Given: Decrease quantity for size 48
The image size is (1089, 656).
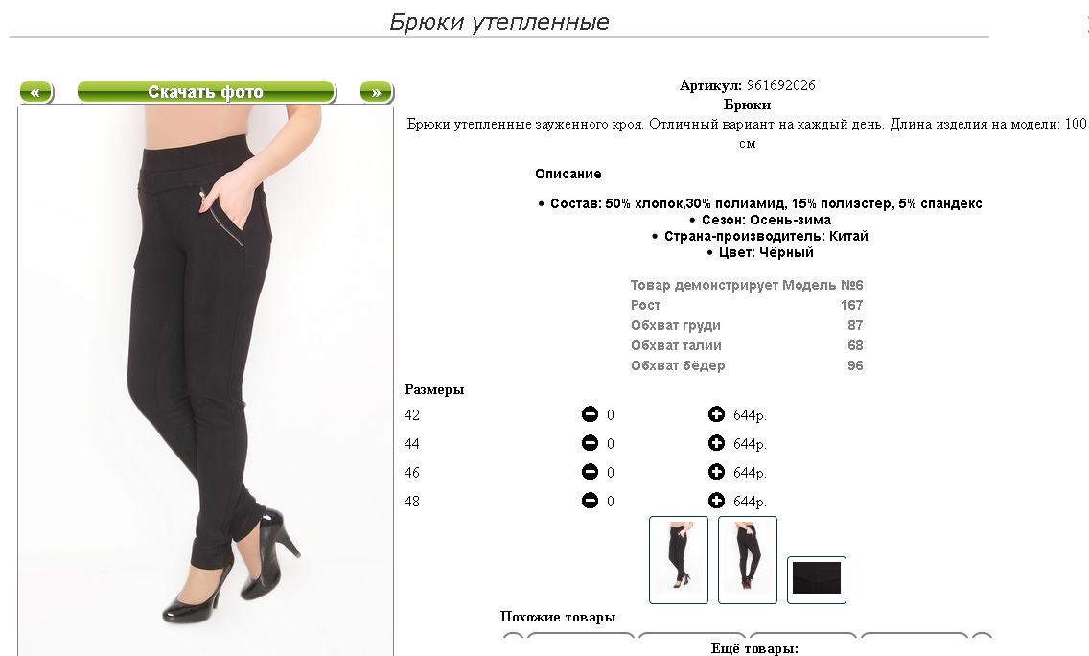Looking at the screenshot, I should tap(590, 501).
